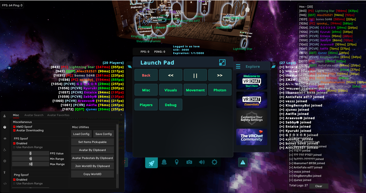Select the user profile sidebar icon

click(x=4, y=116)
